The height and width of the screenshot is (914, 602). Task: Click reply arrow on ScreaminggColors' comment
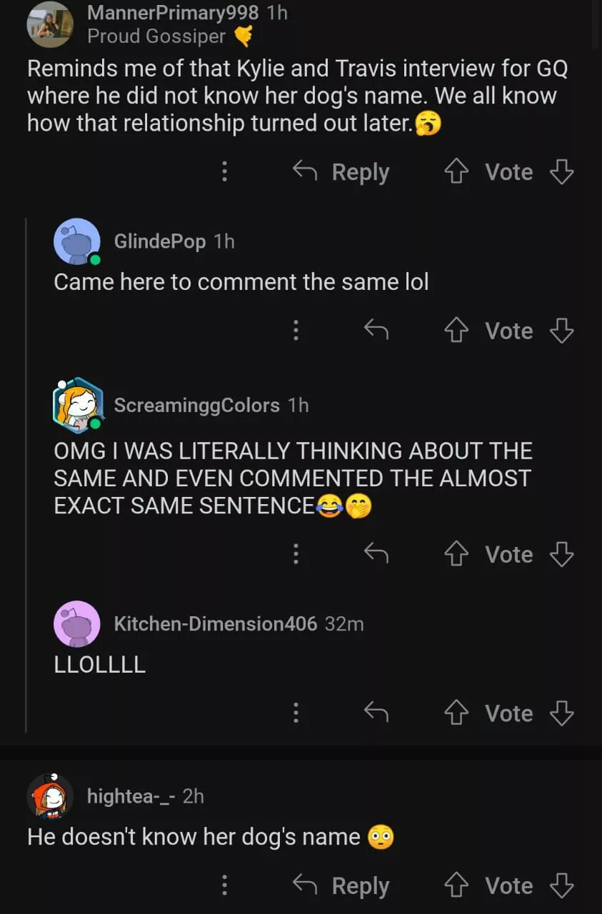pos(376,553)
